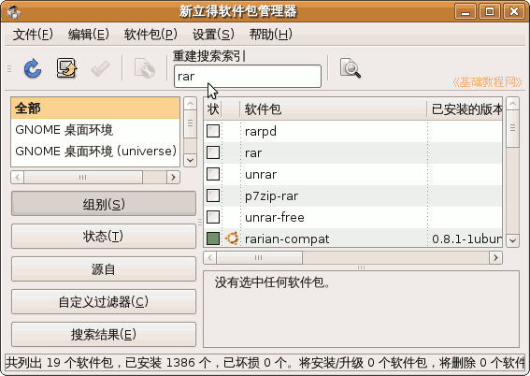Toggle the status checkbox for rarpd
Image resolution: width=530 pixels, height=376 pixels.
coord(213,131)
